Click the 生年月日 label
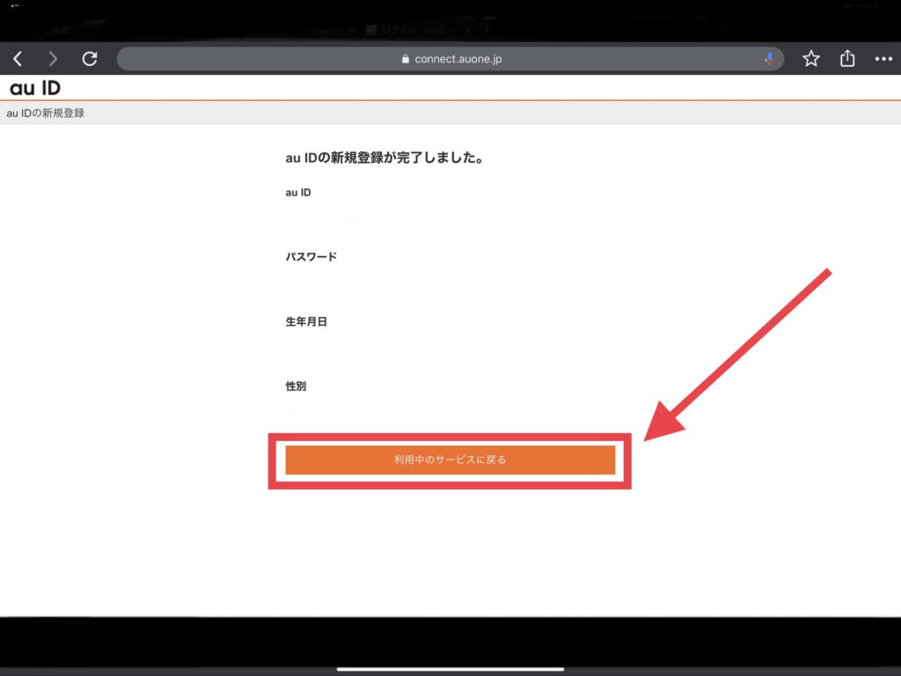Image resolution: width=901 pixels, height=676 pixels. pyautogui.click(x=306, y=322)
